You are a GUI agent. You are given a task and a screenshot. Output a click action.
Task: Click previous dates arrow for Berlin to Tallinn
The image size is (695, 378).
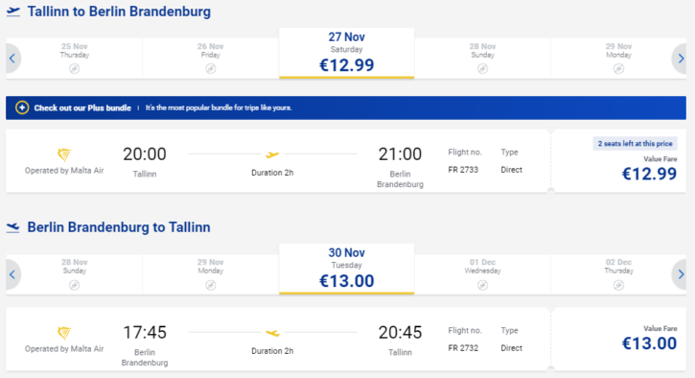point(12,274)
